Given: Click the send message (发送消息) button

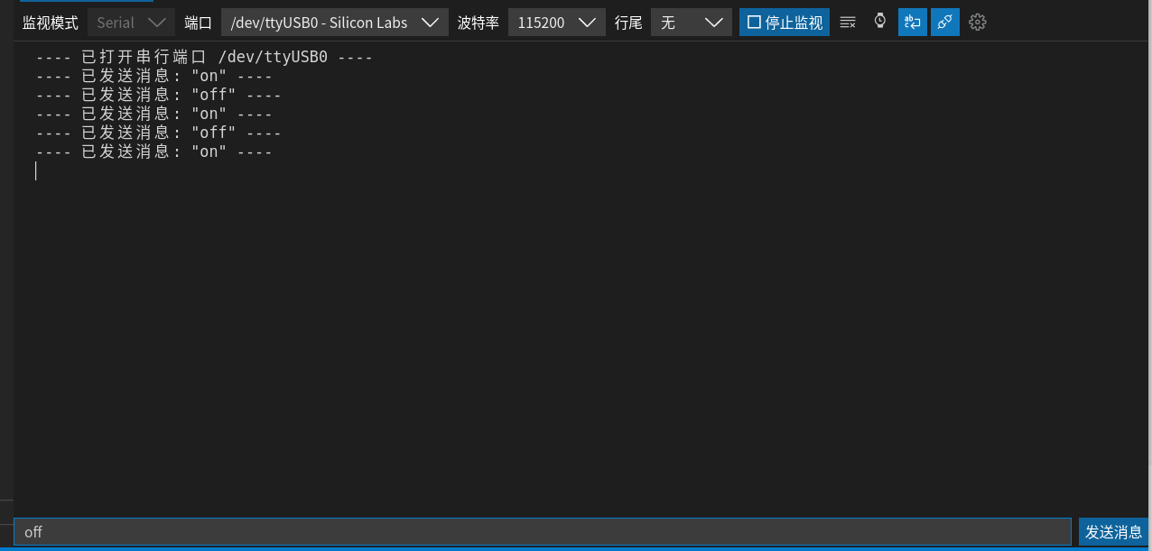Looking at the screenshot, I should pyautogui.click(x=1113, y=532).
